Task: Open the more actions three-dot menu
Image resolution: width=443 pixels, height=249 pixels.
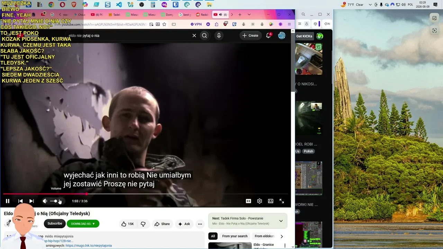Action: coord(200,224)
